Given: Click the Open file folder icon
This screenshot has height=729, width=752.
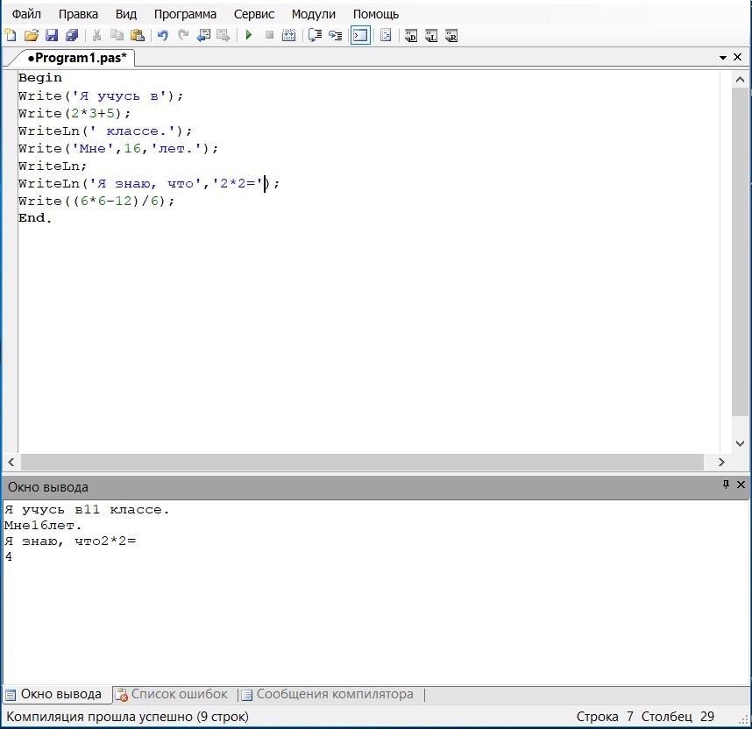Looking at the screenshot, I should (x=32, y=36).
